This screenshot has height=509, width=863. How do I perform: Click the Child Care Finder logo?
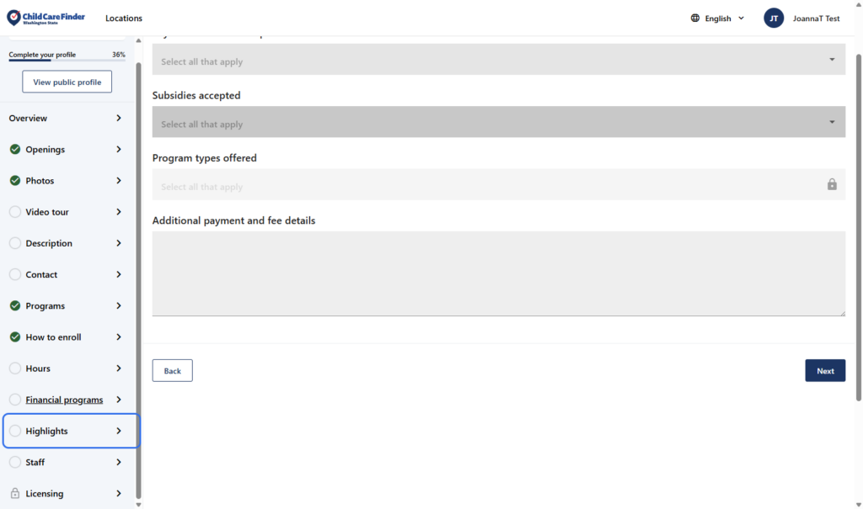pos(46,18)
